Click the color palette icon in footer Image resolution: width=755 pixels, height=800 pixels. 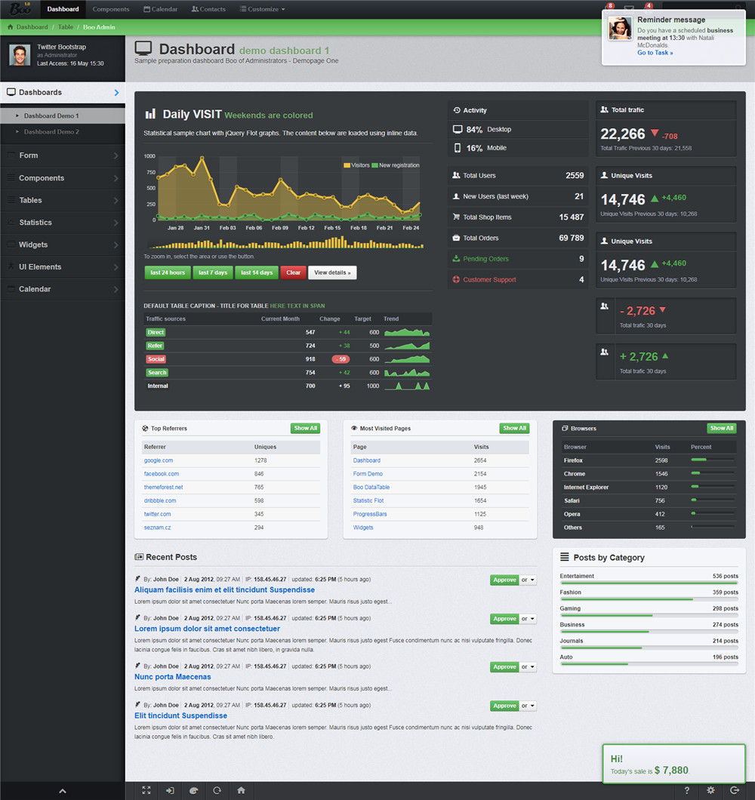point(193,790)
